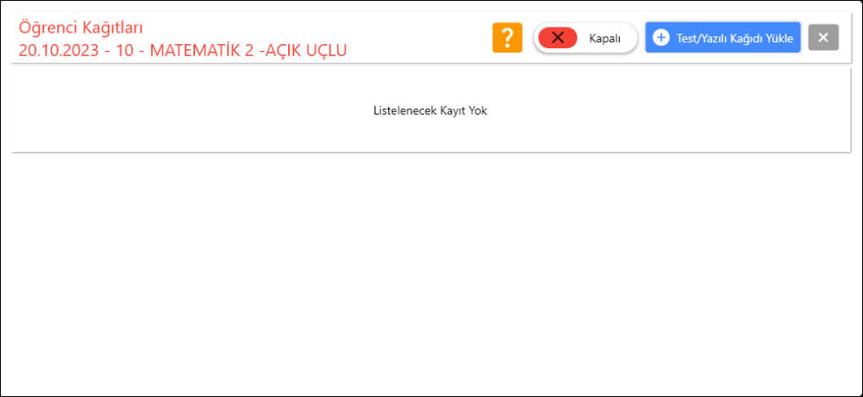Show help using the question mark icon
863x397 pixels.
pyautogui.click(x=507, y=37)
